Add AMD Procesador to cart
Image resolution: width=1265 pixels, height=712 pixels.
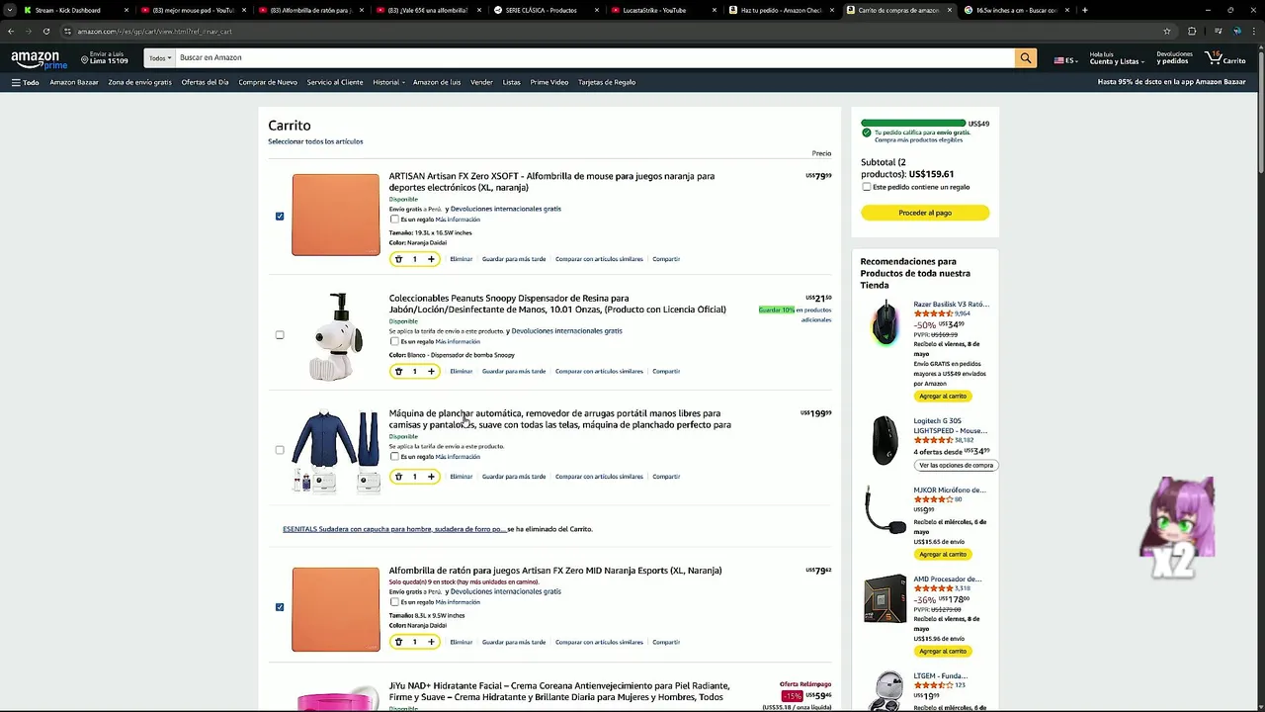(943, 651)
